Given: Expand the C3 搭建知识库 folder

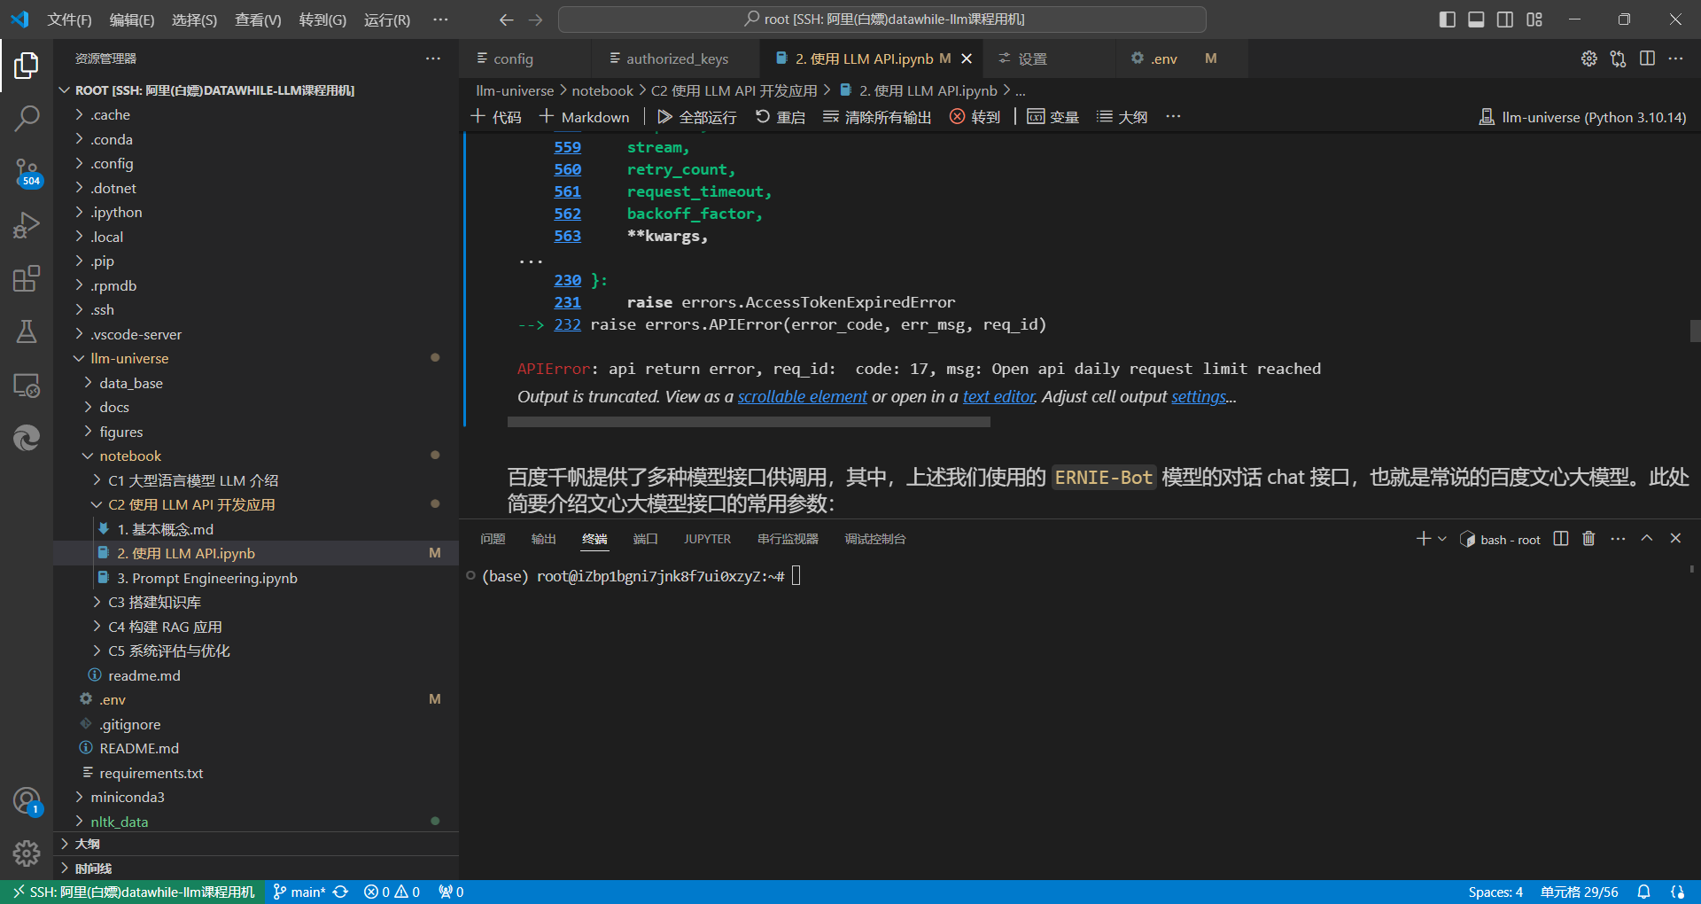Looking at the screenshot, I should (x=154, y=602).
